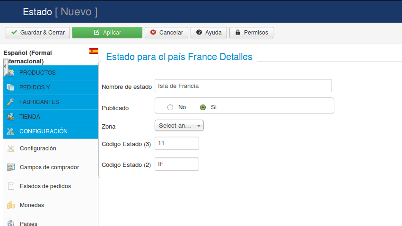The width and height of the screenshot is (402, 226).
Task: Click the Estados de pedidos list icon
Action: pos(11,186)
